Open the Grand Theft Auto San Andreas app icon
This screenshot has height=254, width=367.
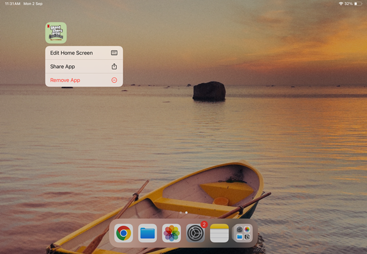[x=56, y=33]
